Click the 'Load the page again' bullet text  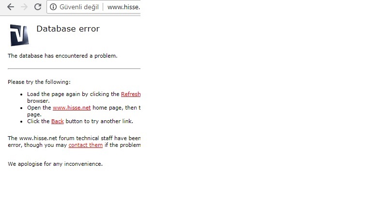point(73,94)
